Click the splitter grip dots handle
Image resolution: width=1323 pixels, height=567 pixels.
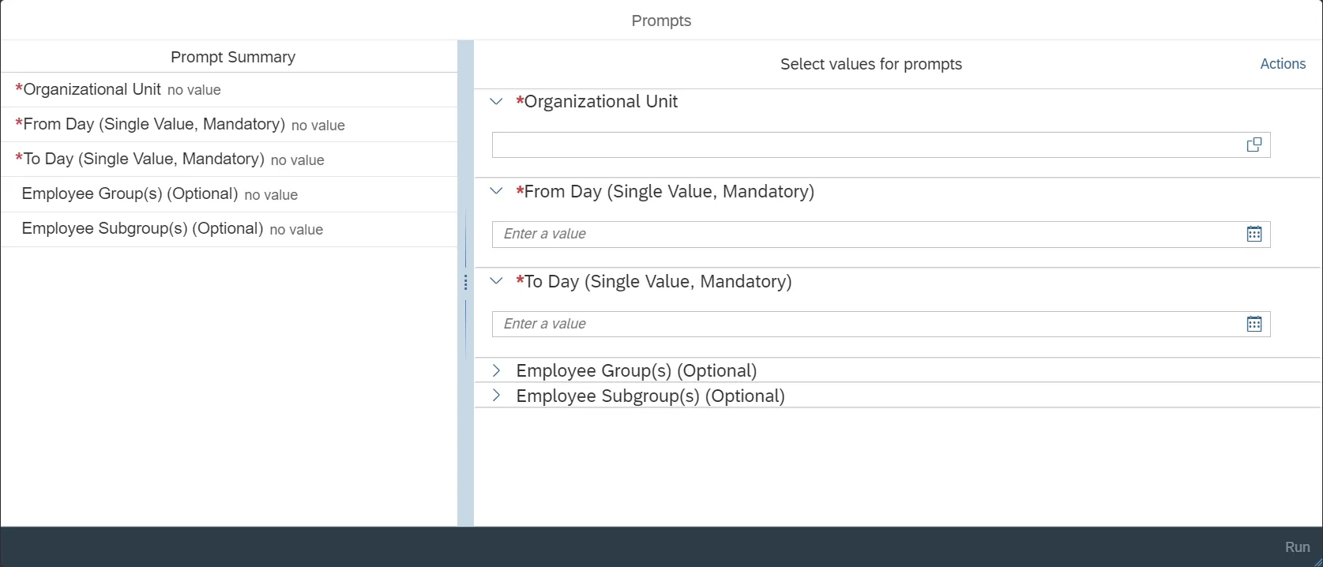click(x=465, y=283)
